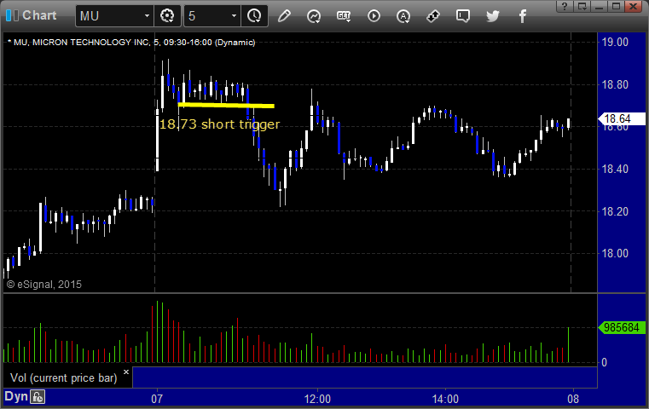The height and width of the screenshot is (409, 649).
Task: Click the replay play button icon
Action: coord(374,16)
